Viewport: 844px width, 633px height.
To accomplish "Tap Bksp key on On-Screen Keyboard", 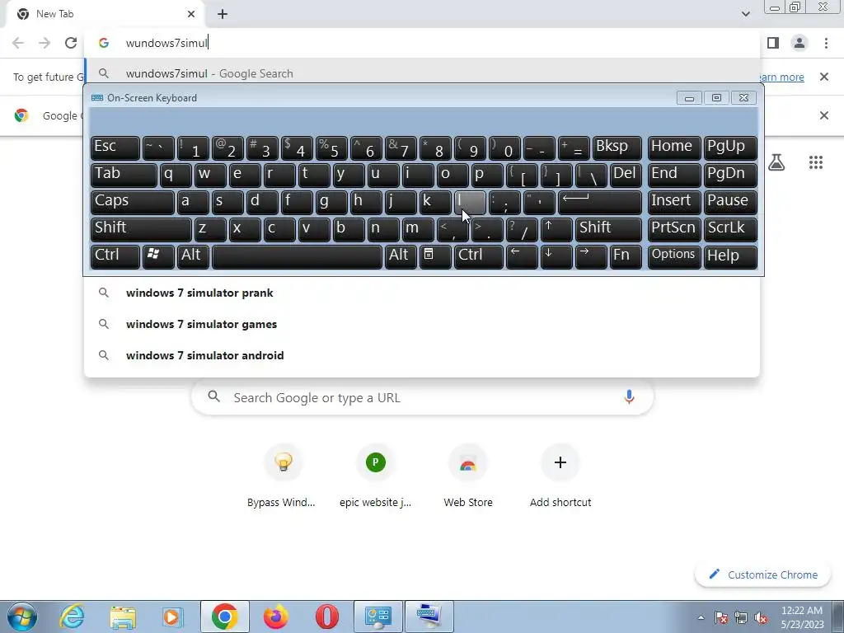I will [x=617, y=148].
